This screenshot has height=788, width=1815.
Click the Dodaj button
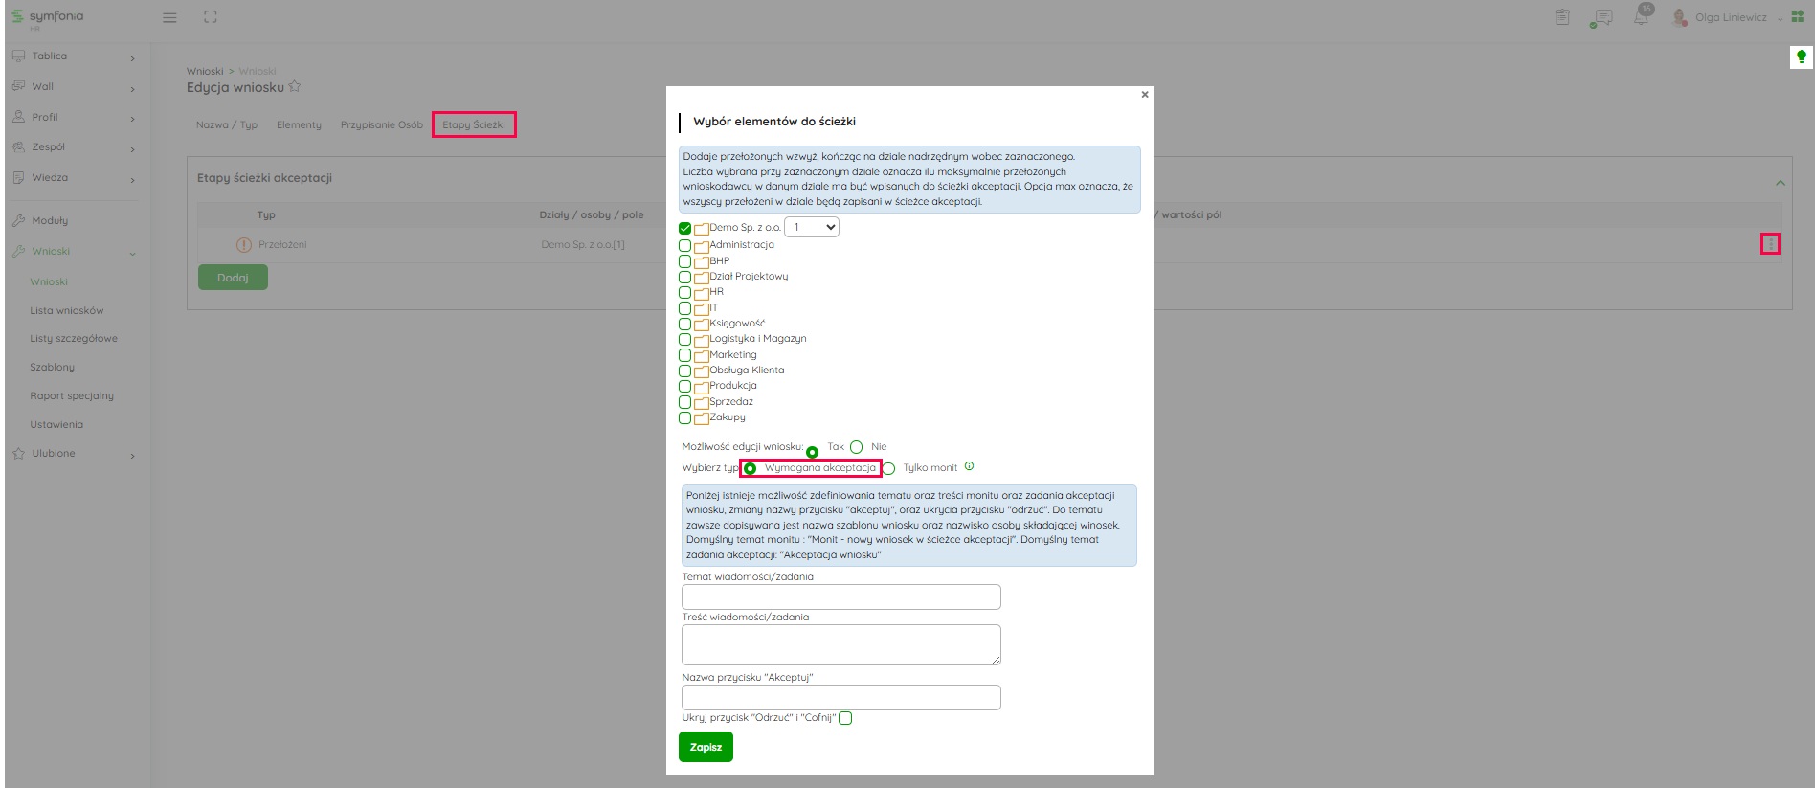pyautogui.click(x=233, y=278)
